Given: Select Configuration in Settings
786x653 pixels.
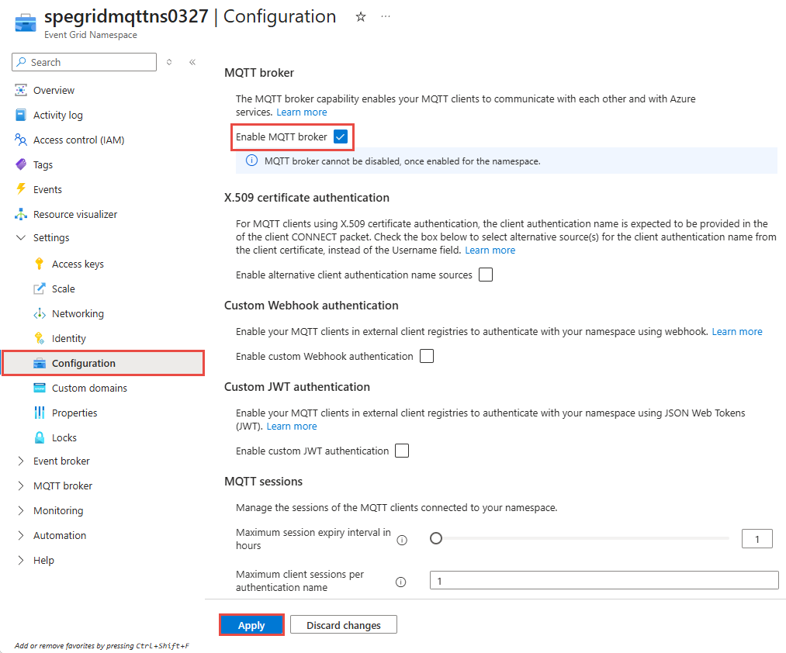Looking at the screenshot, I should click(x=103, y=363).
